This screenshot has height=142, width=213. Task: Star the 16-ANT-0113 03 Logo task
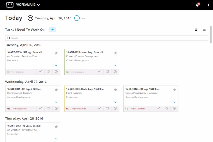tap(56, 127)
